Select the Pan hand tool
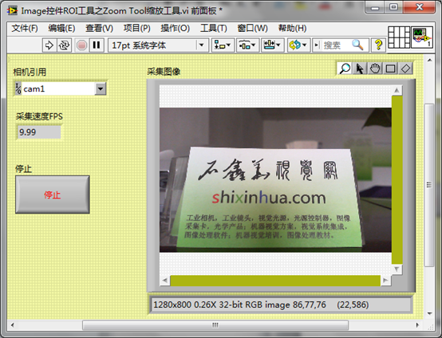 click(375, 69)
